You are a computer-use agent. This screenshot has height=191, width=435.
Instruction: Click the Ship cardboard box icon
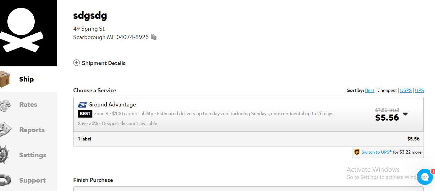point(4,79)
